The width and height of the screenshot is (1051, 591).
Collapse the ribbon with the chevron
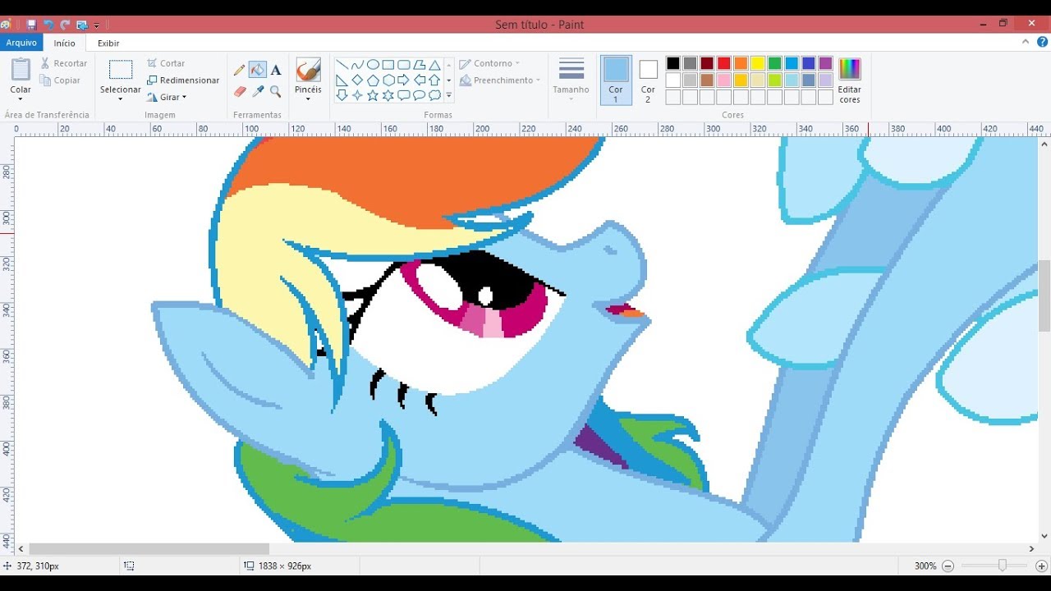point(1026,43)
